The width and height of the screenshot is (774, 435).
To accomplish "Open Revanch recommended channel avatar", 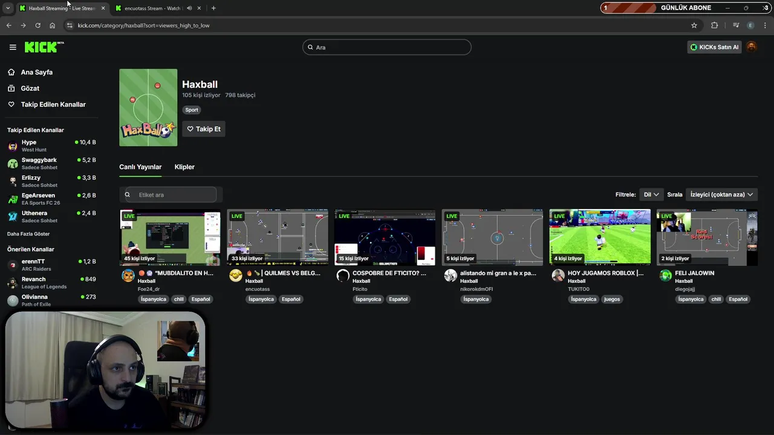I will pos(13,282).
